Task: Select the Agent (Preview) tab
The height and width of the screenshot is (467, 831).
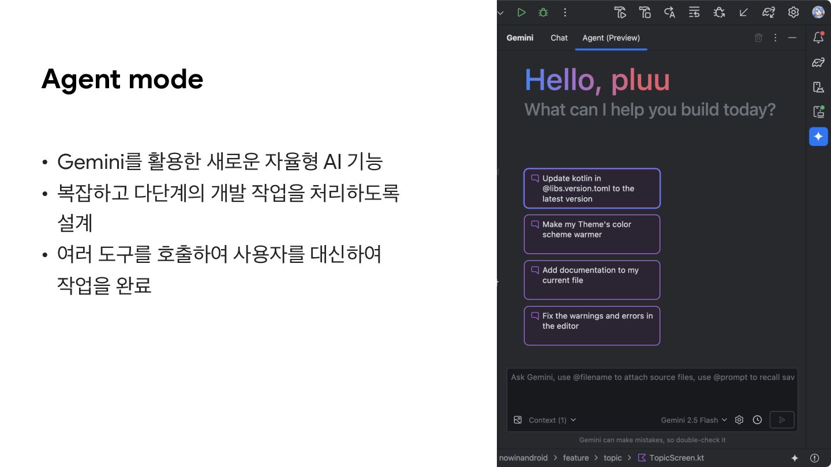Action: (611, 37)
